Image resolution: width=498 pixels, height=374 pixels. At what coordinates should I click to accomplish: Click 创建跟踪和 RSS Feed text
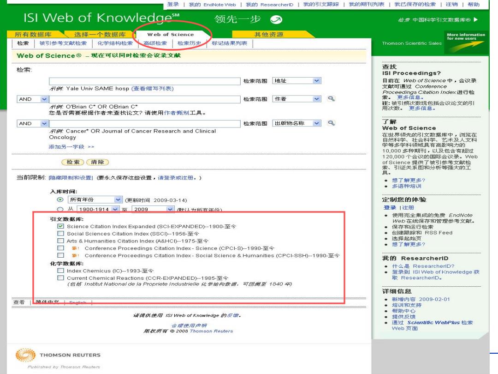pyautogui.click(x=422, y=233)
